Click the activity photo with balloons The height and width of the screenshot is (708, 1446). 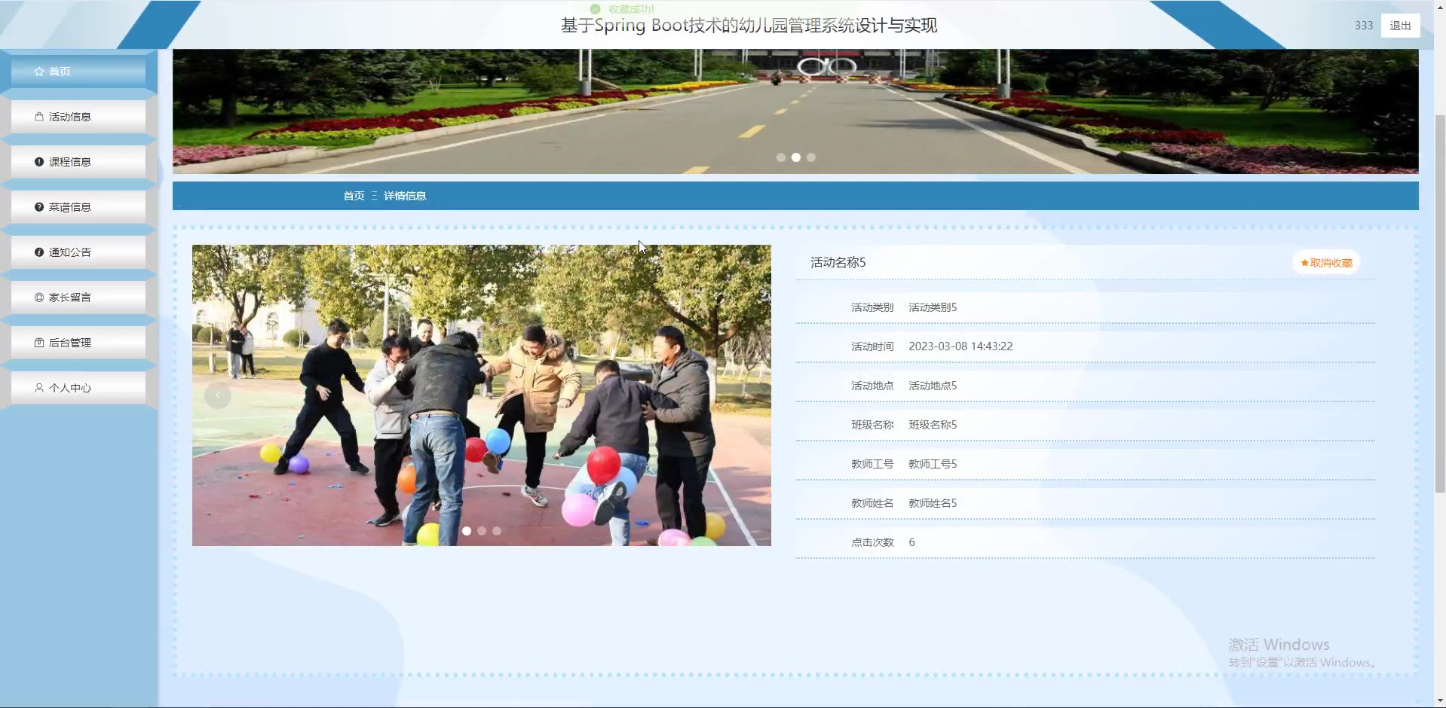tap(482, 395)
